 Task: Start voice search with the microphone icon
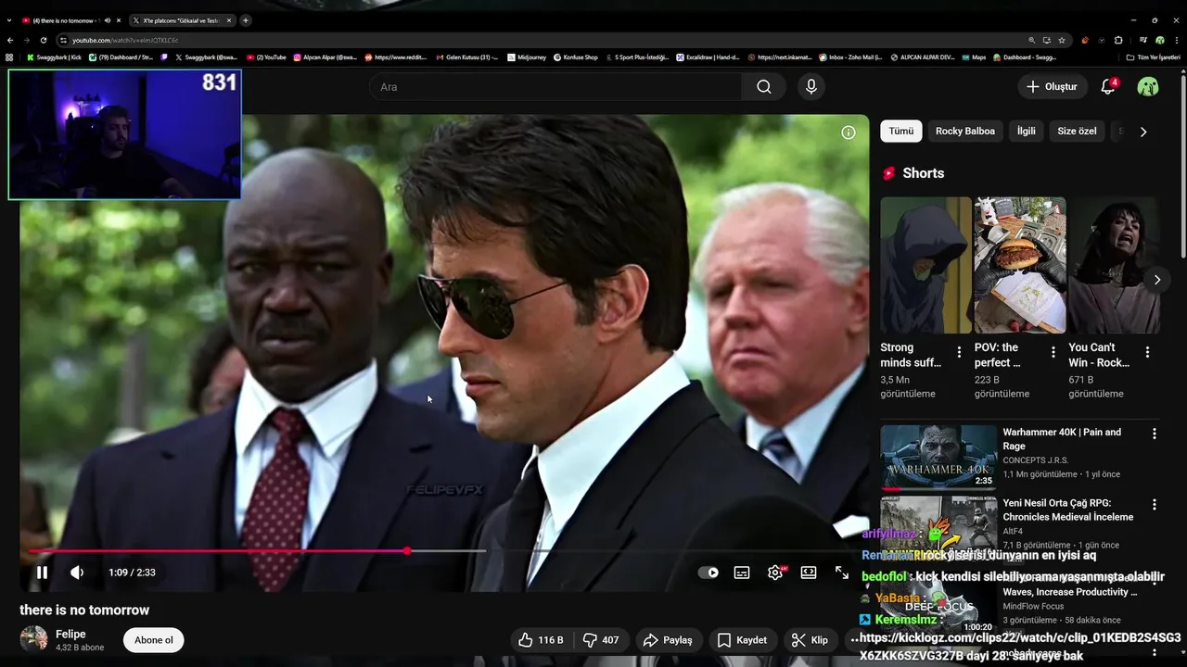tap(811, 86)
